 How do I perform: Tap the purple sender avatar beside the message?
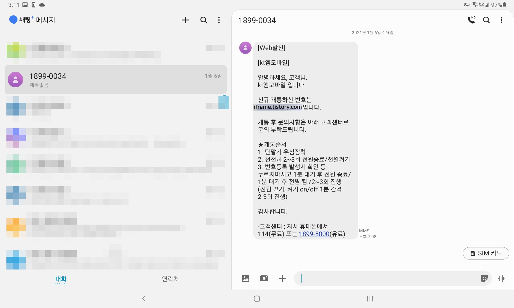245,48
